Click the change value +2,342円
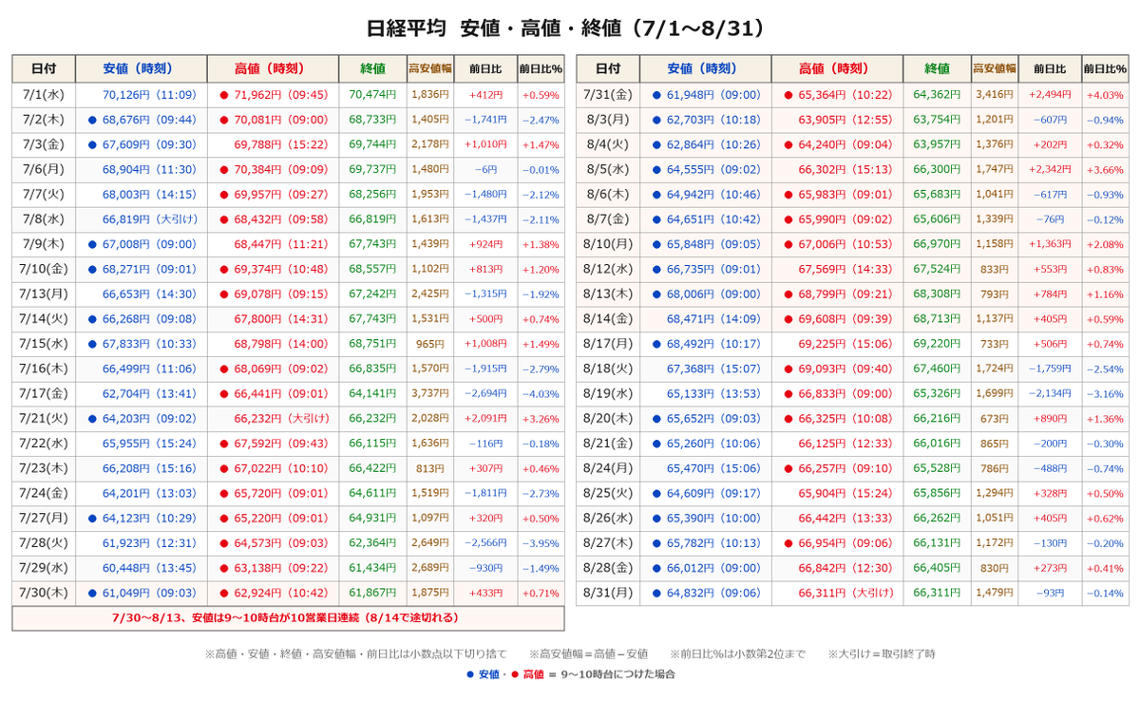Viewport: 1140px width, 719px height. (x=1050, y=169)
